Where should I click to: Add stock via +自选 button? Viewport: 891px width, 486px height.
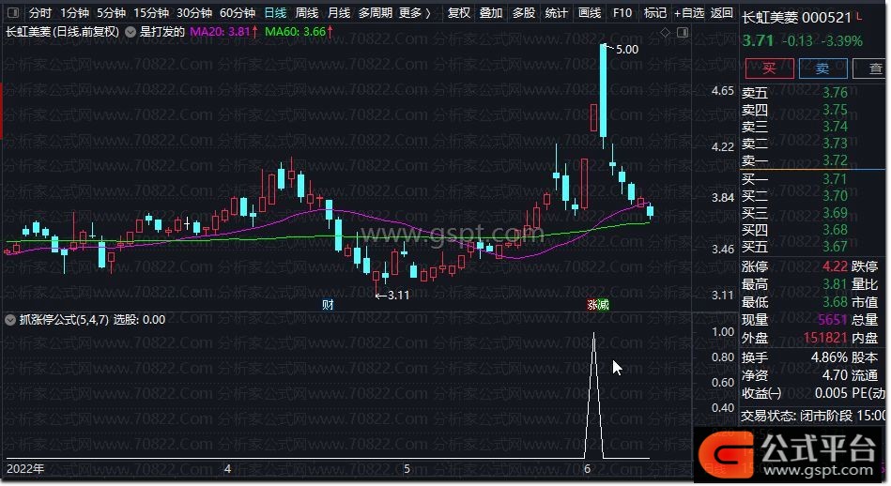click(x=689, y=12)
